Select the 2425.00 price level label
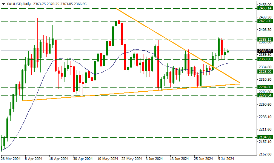The height and width of the screenshot is (163, 274). 265,21
